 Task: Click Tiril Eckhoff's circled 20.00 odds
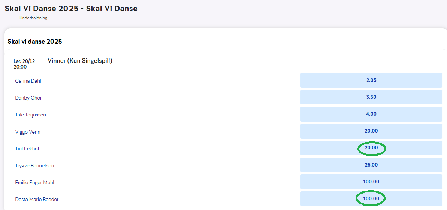pyautogui.click(x=371, y=148)
